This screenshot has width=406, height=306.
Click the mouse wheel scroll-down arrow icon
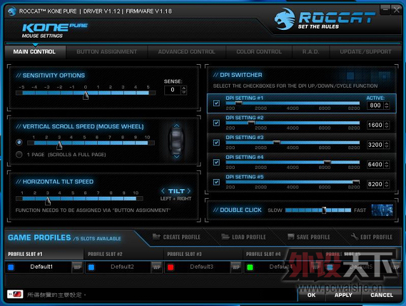tap(176, 157)
